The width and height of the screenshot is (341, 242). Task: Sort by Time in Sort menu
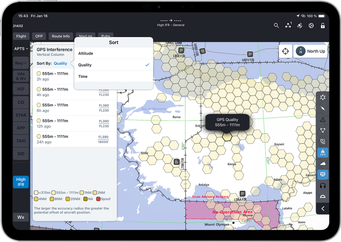click(114, 76)
